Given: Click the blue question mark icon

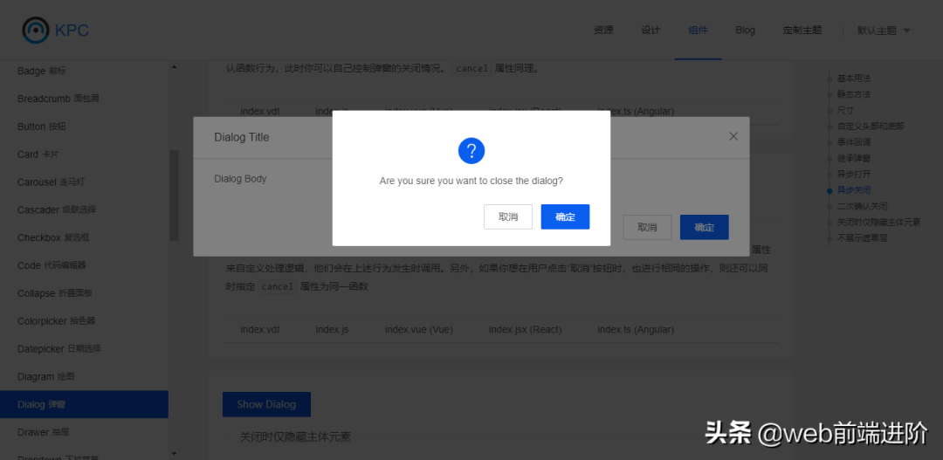Looking at the screenshot, I should (x=471, y=150).
